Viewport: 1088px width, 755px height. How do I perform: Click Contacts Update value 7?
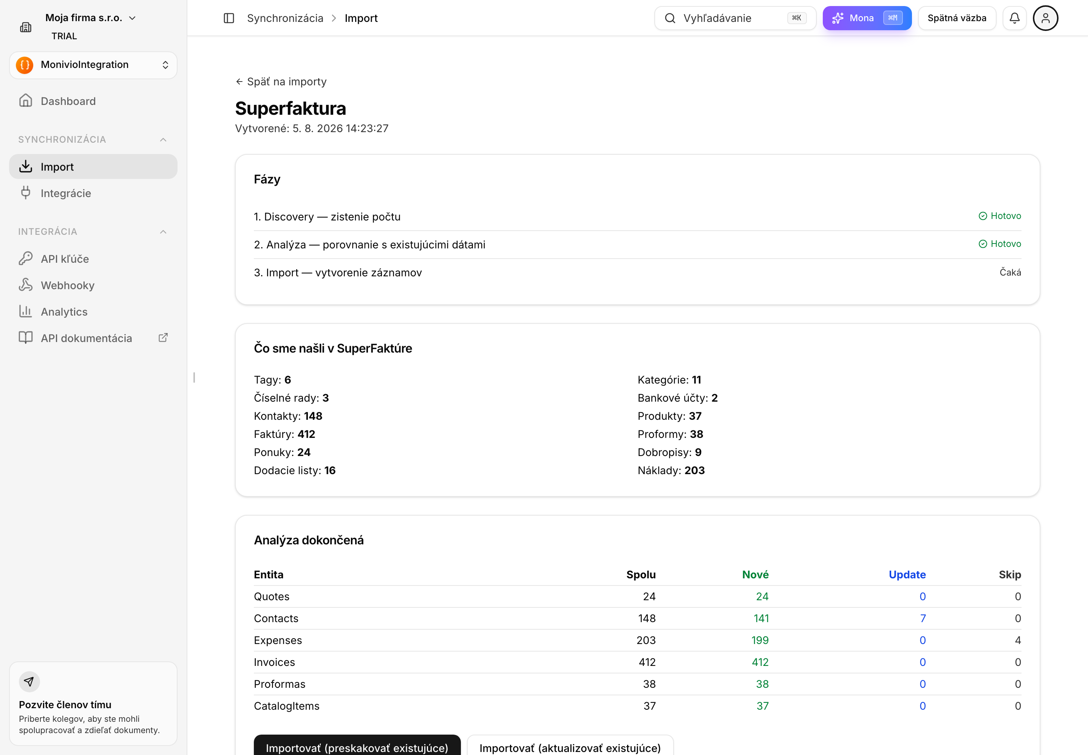coord(923,618)
